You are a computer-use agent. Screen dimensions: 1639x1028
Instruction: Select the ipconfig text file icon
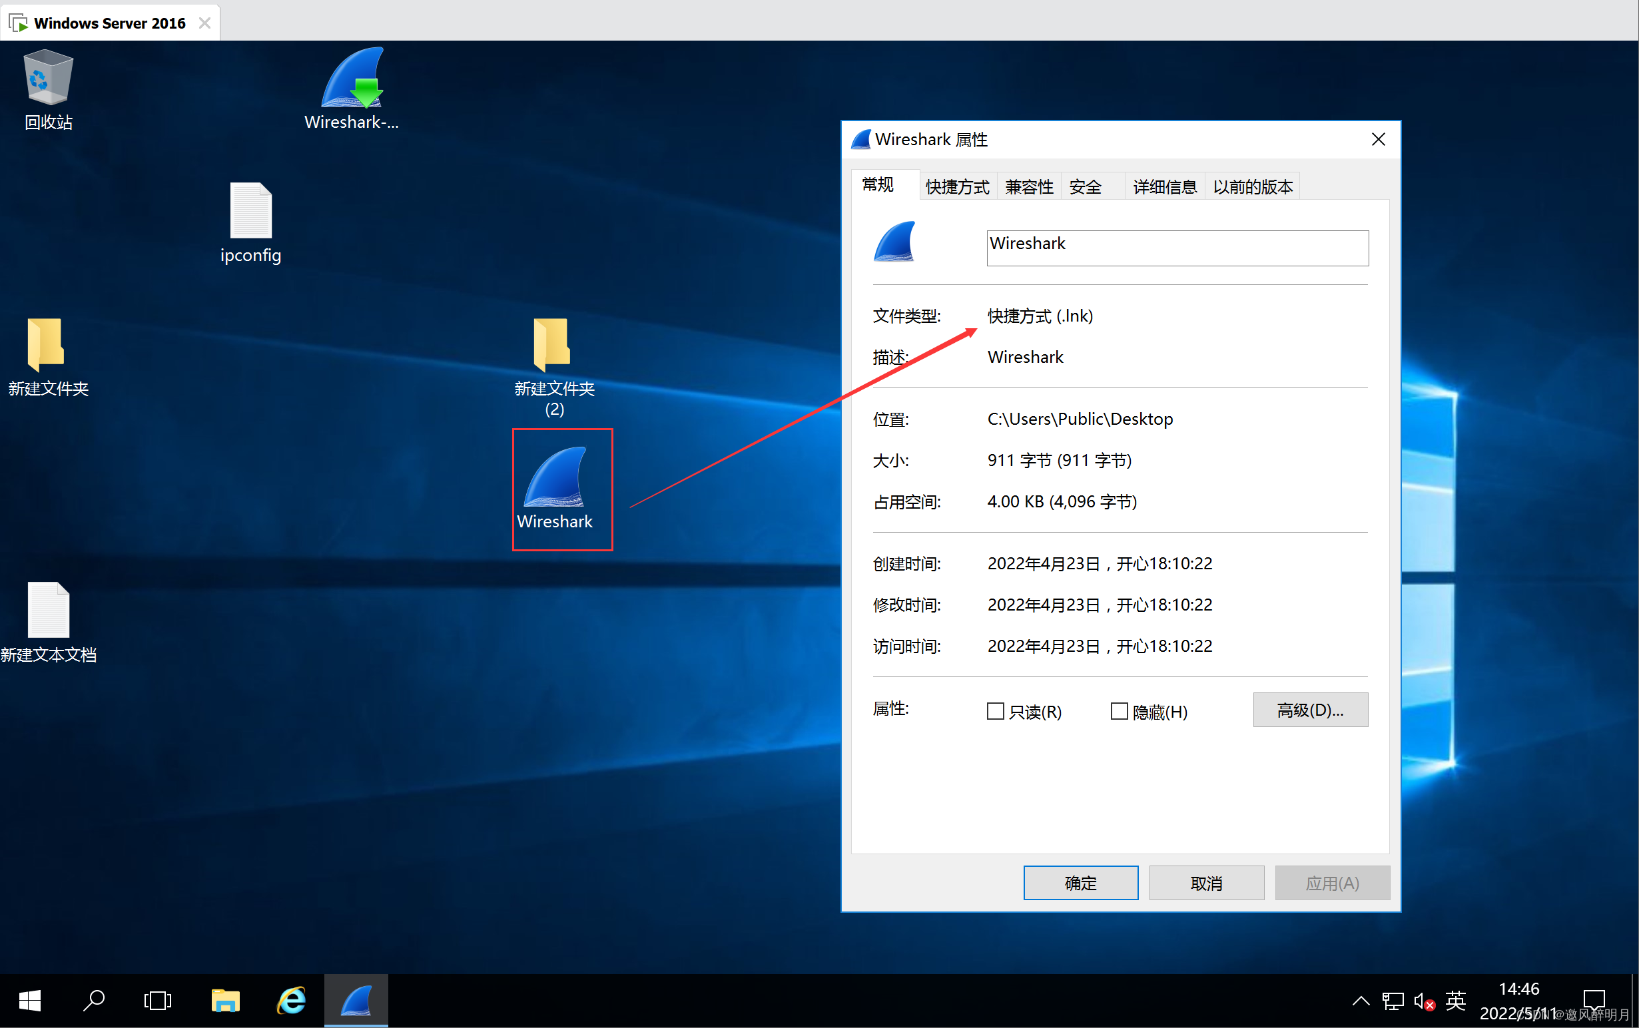[251, 223]
